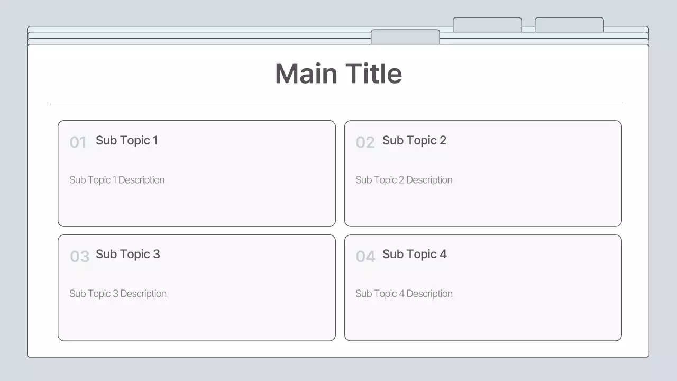Select the horizontal divider line below the title
The height and width of the screenshot is (381, 677).
[337, 104]
